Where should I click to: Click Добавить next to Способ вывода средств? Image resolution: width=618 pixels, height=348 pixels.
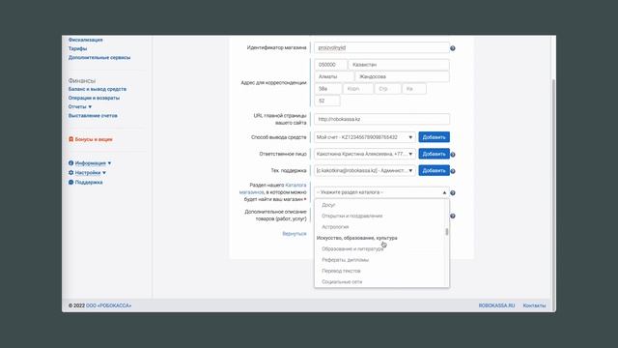[434, 137]
